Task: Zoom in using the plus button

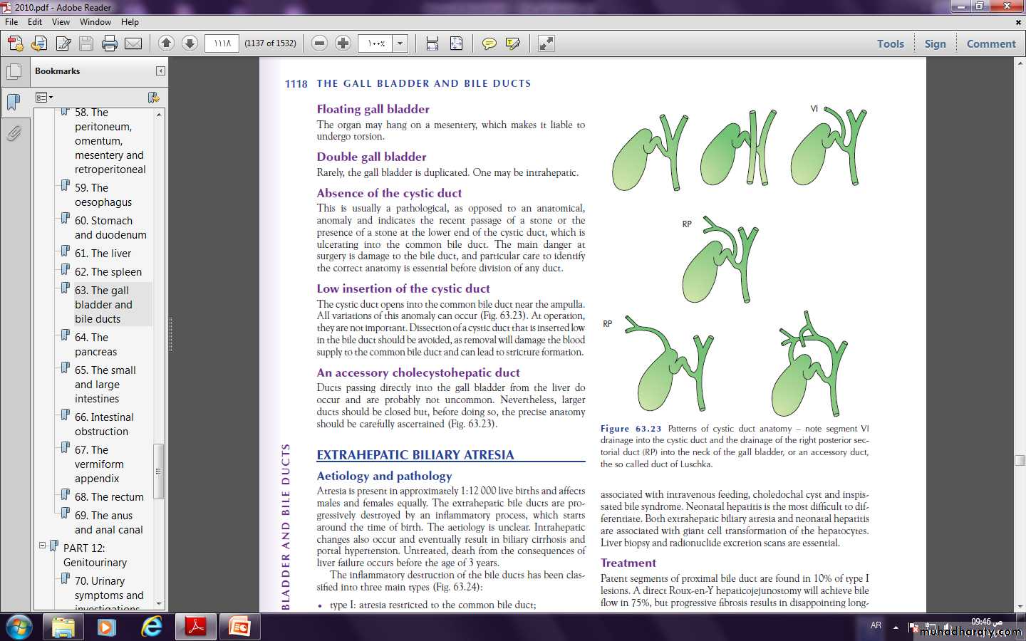Action: coord(343,43)
